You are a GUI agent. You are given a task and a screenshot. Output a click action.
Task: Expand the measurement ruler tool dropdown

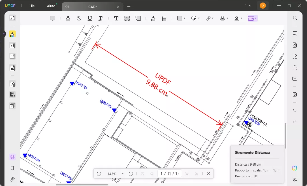coord(256,18)
